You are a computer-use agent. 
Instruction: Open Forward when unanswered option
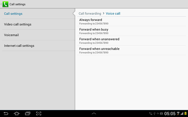click(132, 41)
